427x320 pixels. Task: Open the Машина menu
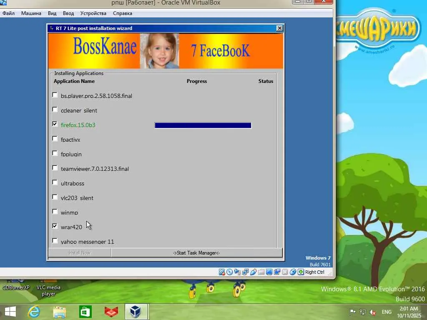pyautogui.click(x=31, y=13)
